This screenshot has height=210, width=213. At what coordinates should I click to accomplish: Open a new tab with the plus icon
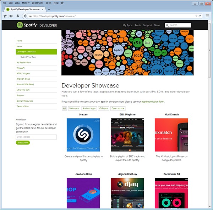click(49, 9)
